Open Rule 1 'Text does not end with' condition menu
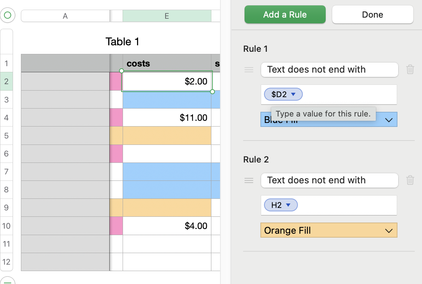 pos(329,70)
